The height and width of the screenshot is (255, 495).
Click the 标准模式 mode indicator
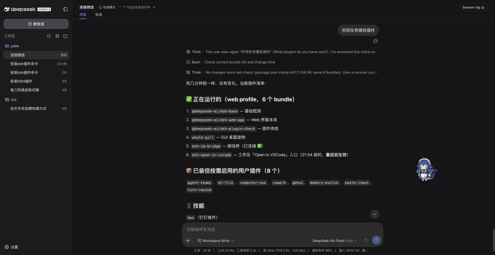pos(107,7)
